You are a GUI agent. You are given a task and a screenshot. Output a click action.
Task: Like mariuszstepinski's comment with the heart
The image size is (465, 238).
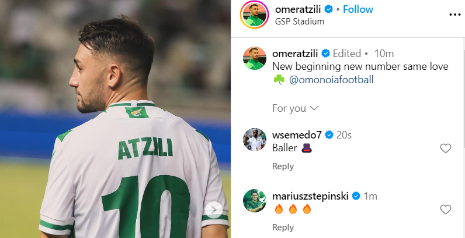tap(445, 209)
